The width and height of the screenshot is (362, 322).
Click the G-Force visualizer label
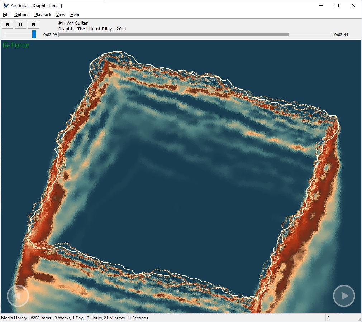point(16,45)
